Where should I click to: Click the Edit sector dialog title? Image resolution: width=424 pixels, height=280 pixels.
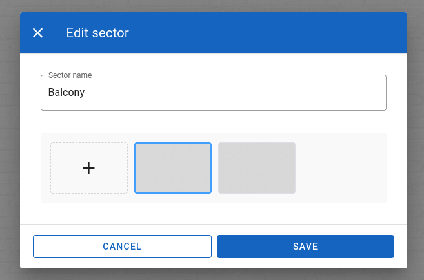pyautogui.click(x=97, y=33)
